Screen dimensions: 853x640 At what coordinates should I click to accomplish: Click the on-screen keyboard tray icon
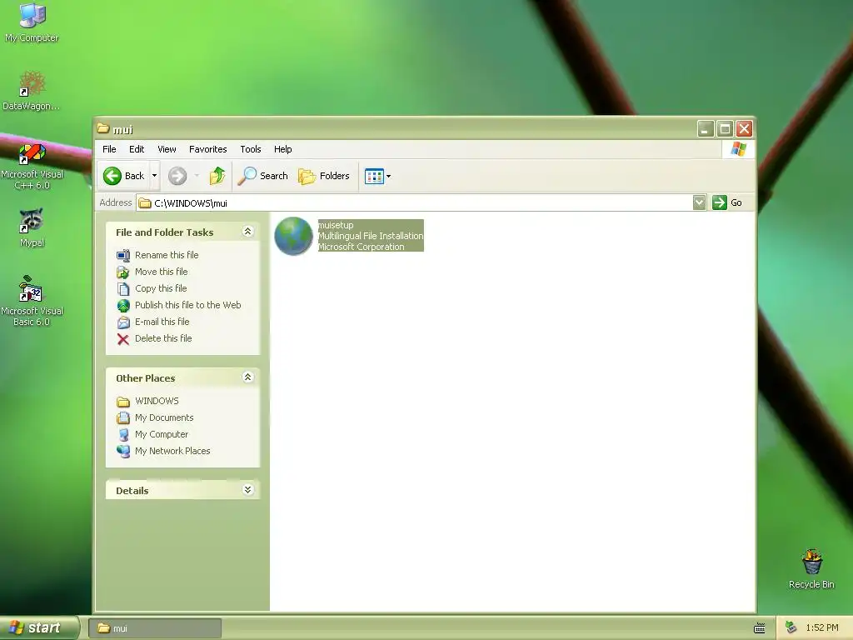pyautogui.click(x=760, y=628)
